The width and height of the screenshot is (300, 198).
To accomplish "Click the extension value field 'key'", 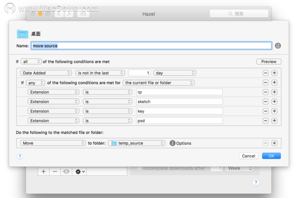I will (179, 111).
